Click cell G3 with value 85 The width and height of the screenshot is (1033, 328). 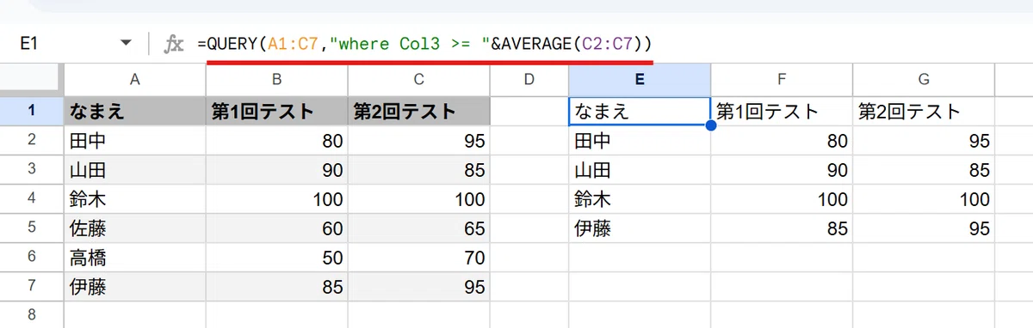tap(924, 169)
